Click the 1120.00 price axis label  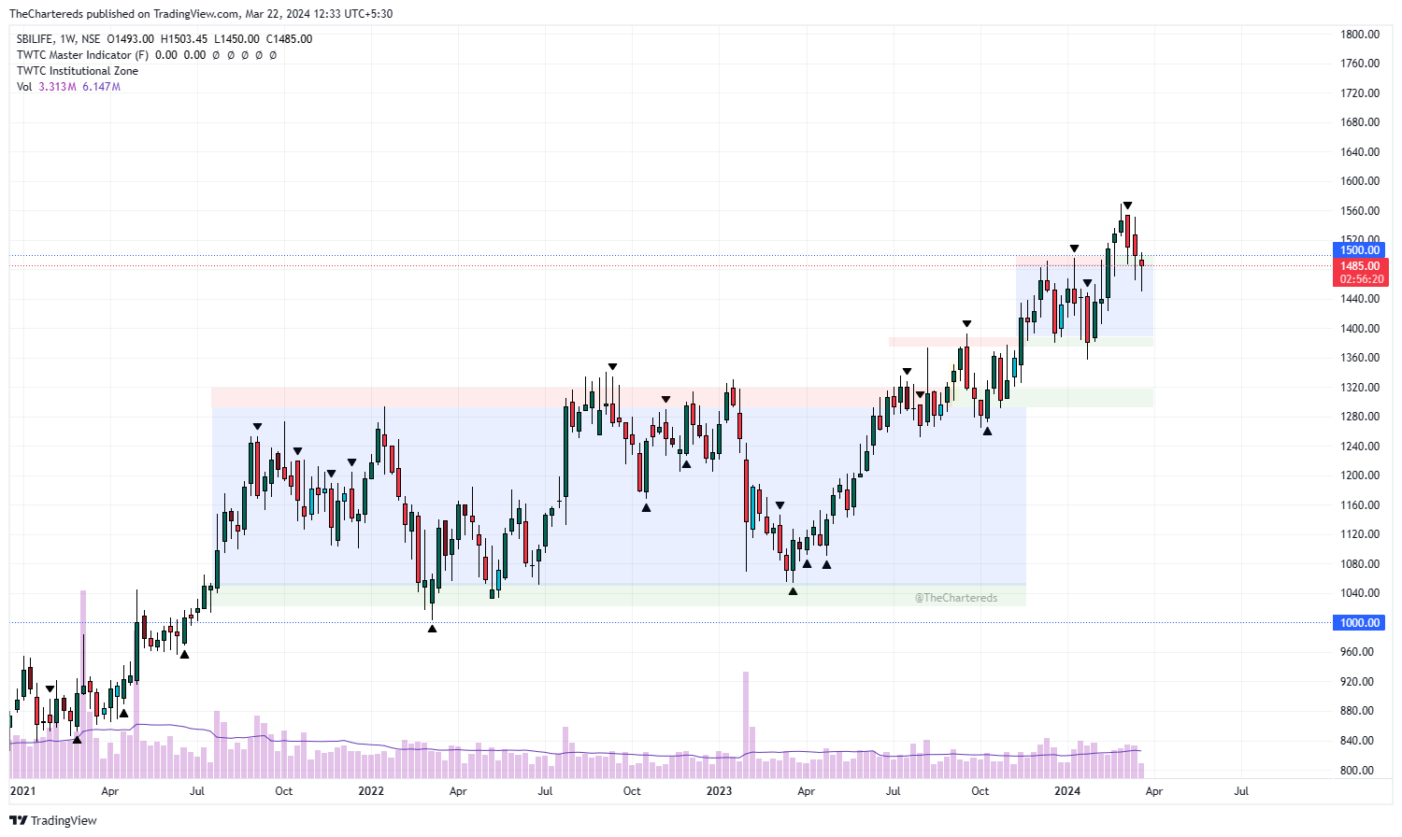(x=1360, y=534)
